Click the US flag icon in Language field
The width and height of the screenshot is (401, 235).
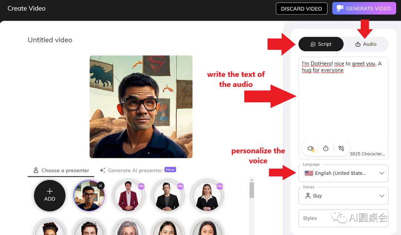[309, 173]
